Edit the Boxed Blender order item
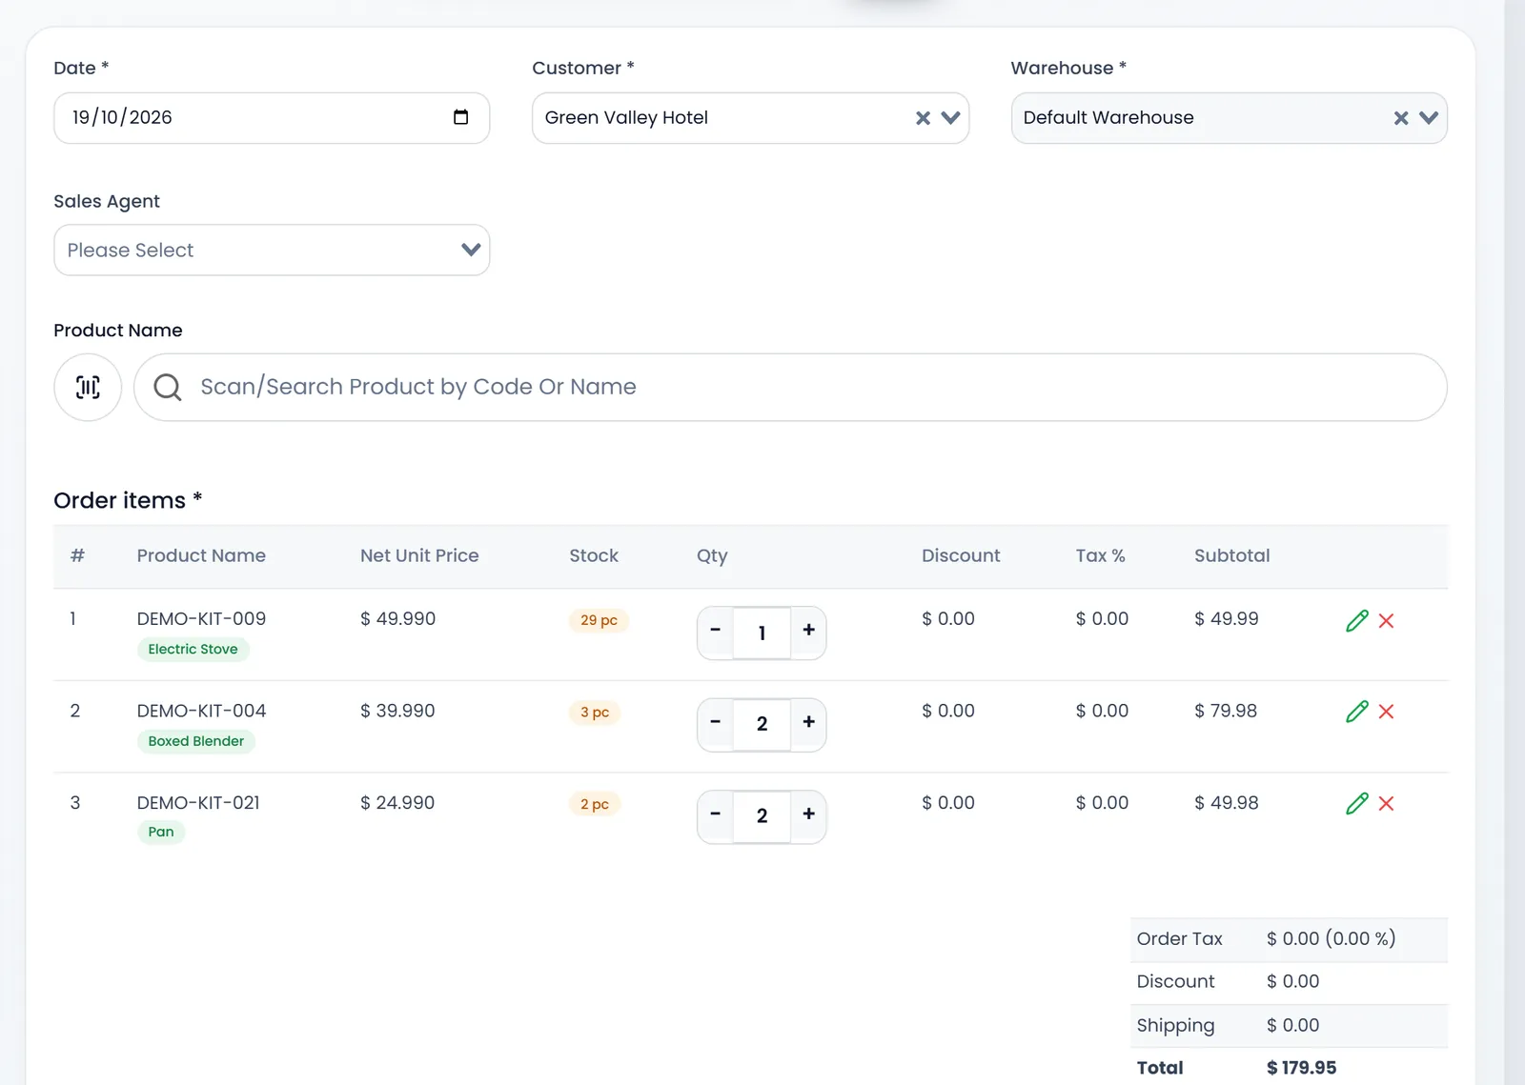1525x1085 pixels. tap(1357, 712)
